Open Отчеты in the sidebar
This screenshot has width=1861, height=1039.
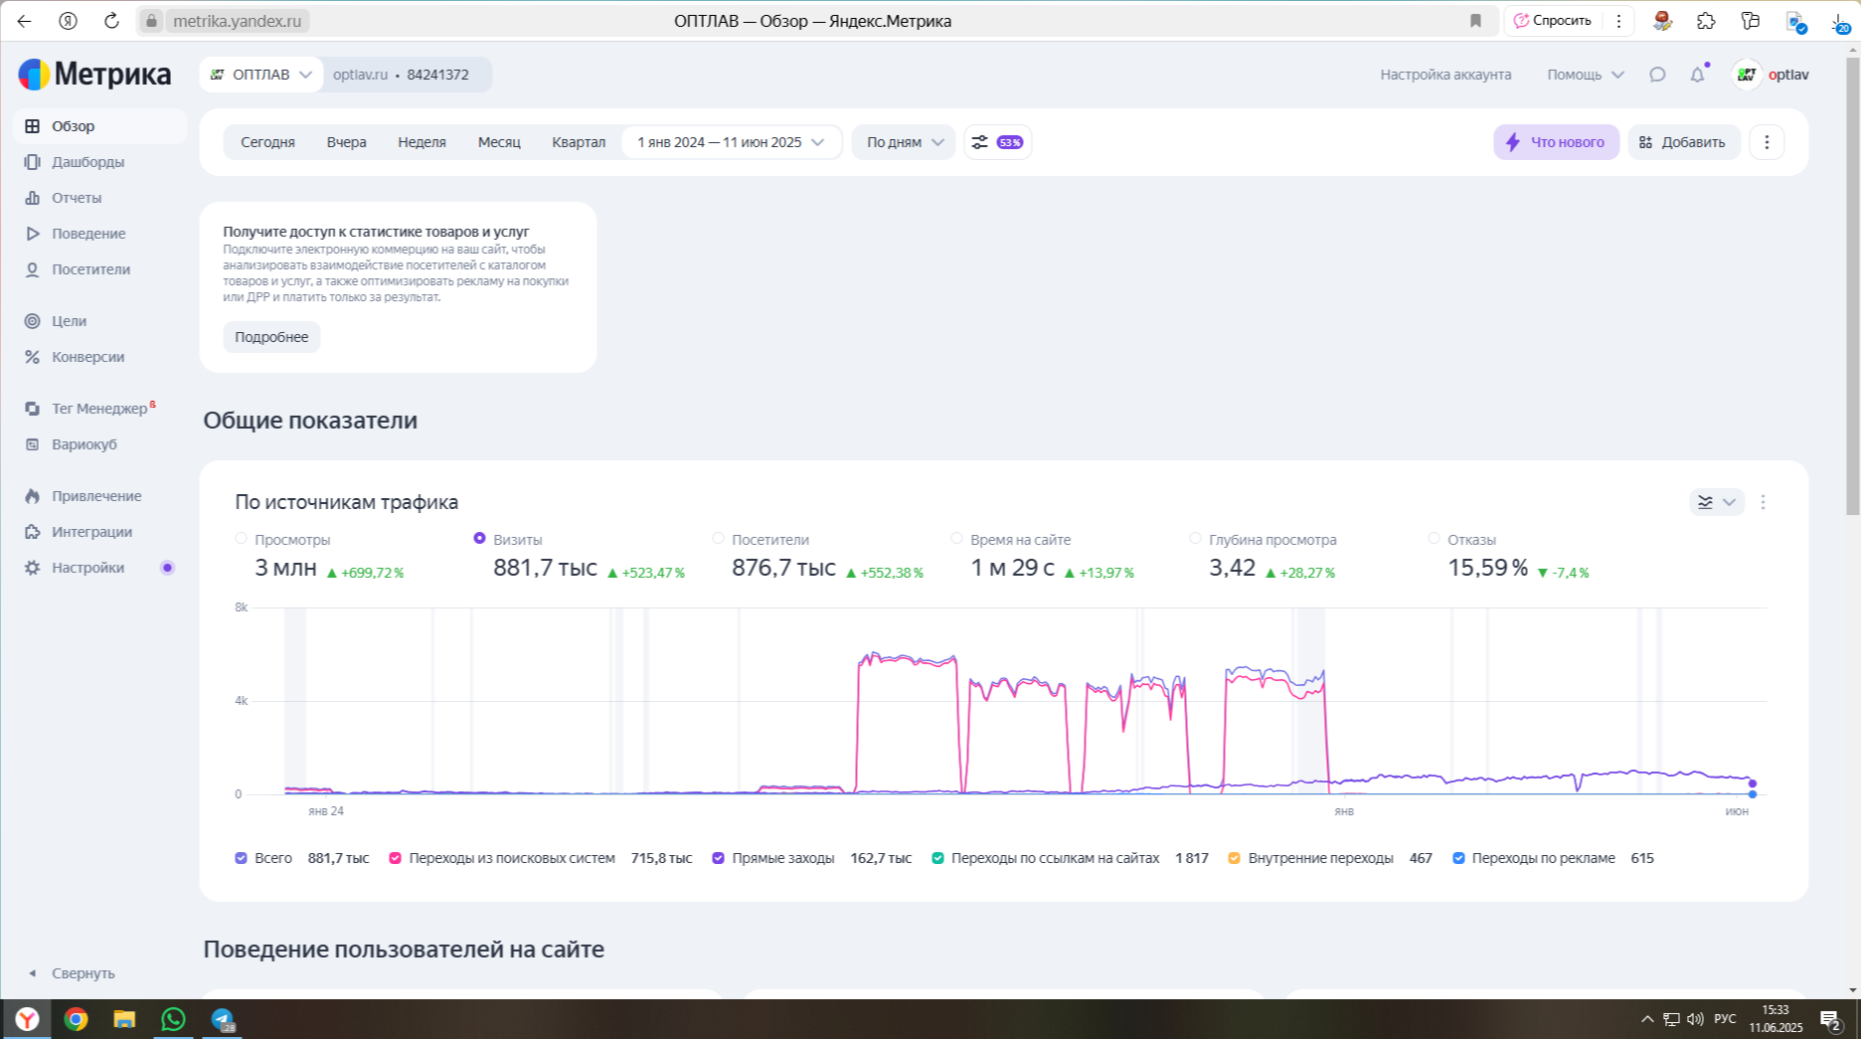[x=77, y=198]
